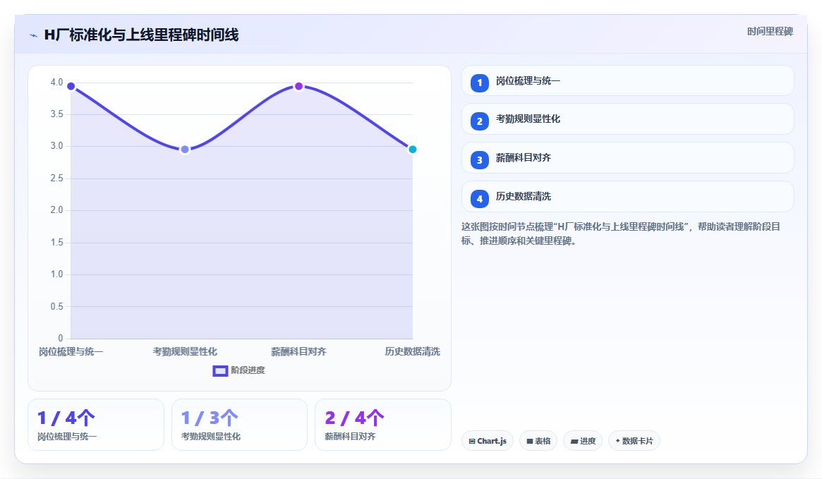Click the Chart.js tag chip
The height and width of the screenshot is (479, 822).
[x=487, y=441]
